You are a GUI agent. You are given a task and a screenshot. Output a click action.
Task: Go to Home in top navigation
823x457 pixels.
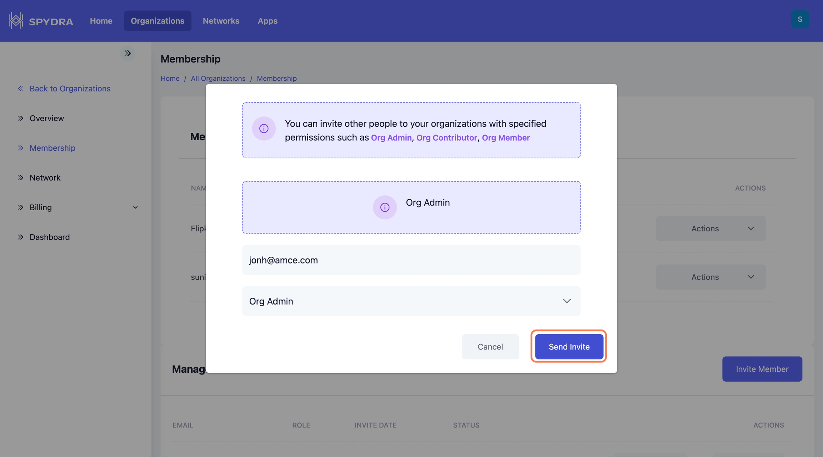101,21
